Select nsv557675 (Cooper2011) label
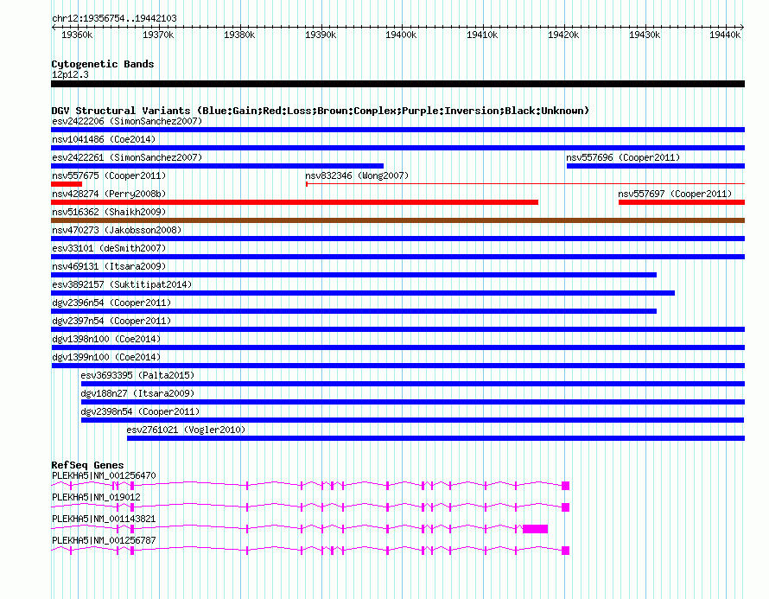The height and width of the screenshot is (599, 769). click(x=109, y=175)
